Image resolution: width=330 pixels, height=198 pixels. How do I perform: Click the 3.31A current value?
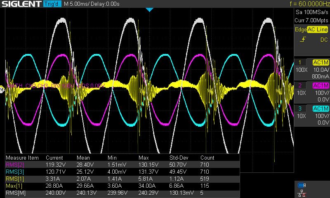53,179
